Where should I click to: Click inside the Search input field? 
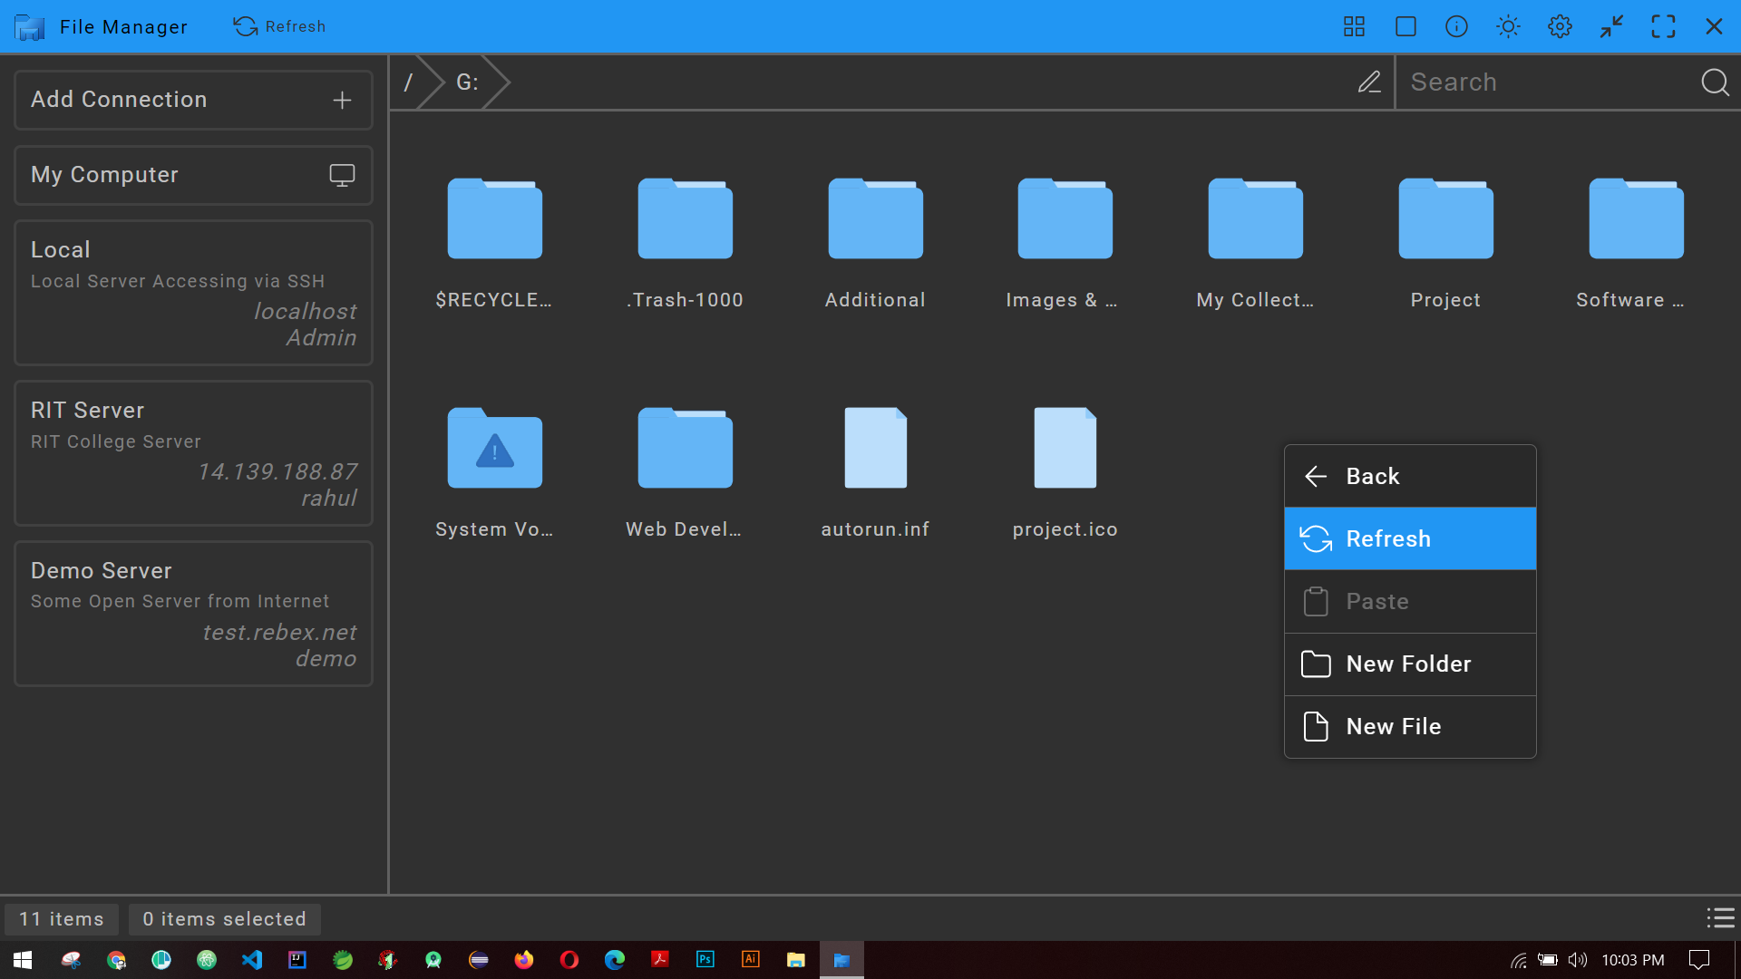tap(1542, 82)
